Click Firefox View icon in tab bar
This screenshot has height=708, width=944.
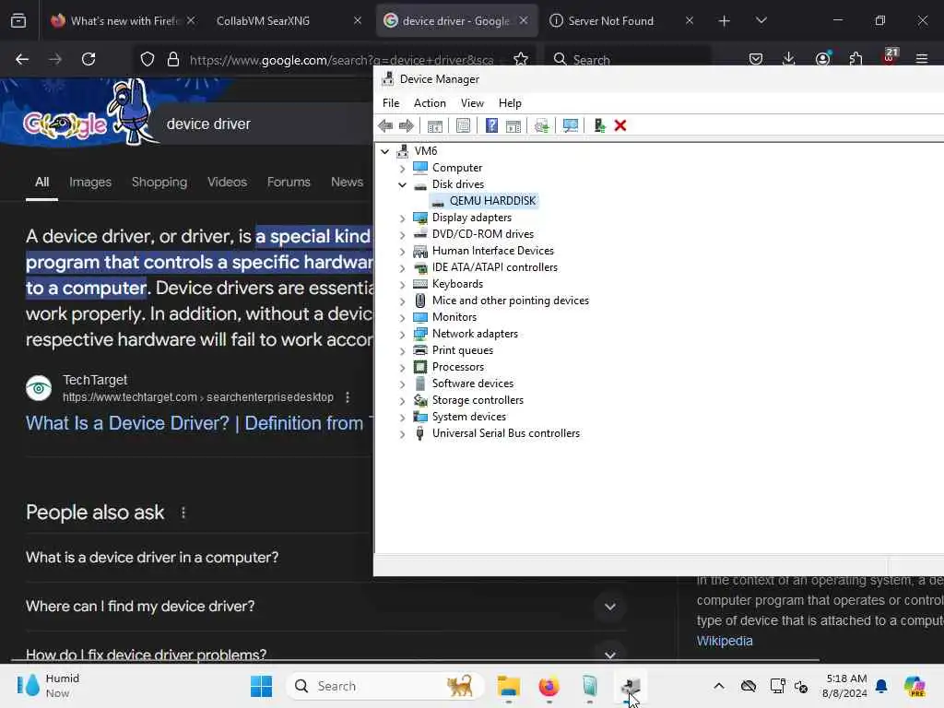pyautogui.click(x=18, y=20)
